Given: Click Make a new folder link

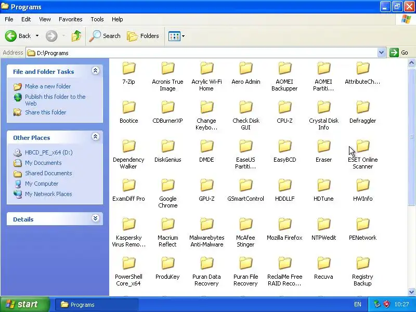Looking at the screenshot, I should click(48, 86).
